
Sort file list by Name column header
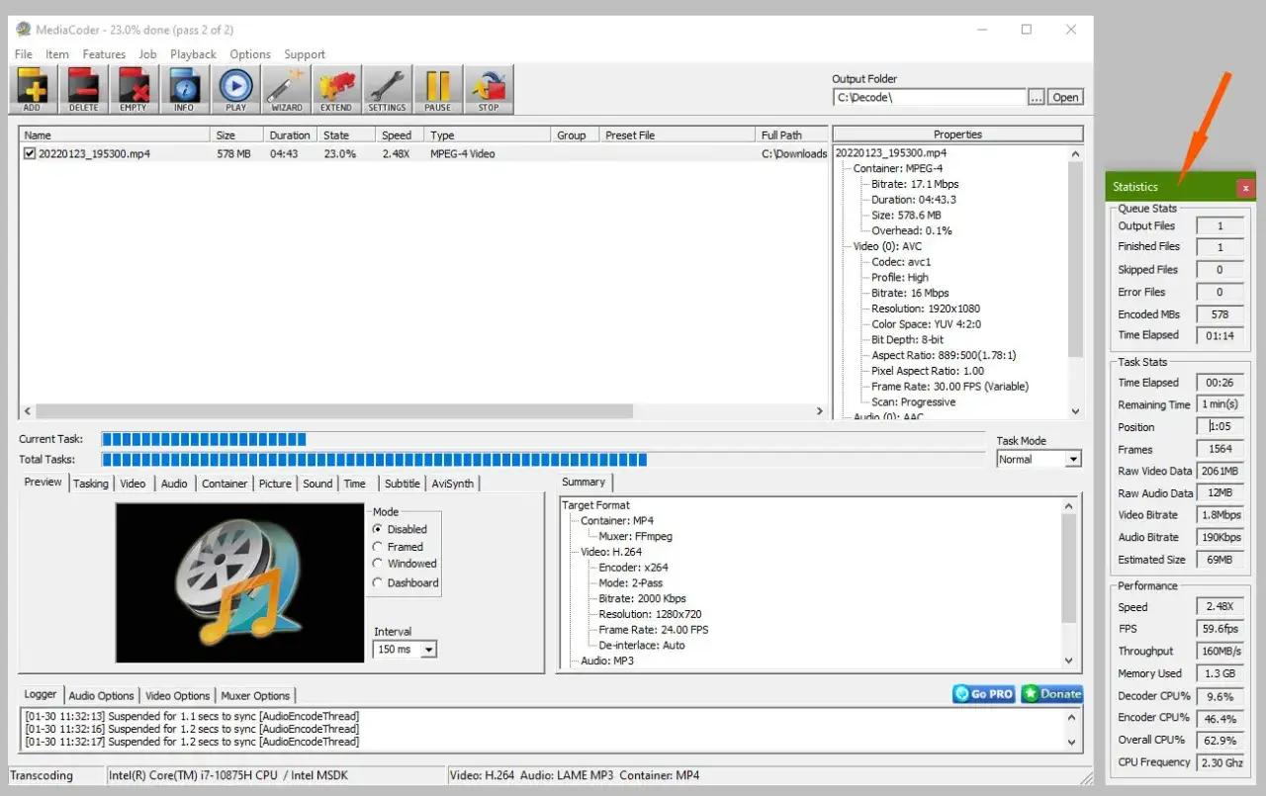tap(114, 134)
